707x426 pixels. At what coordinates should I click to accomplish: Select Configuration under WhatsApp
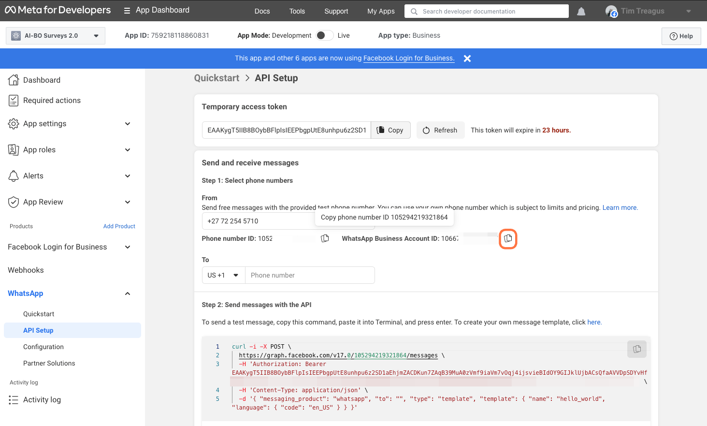(43, 347)
